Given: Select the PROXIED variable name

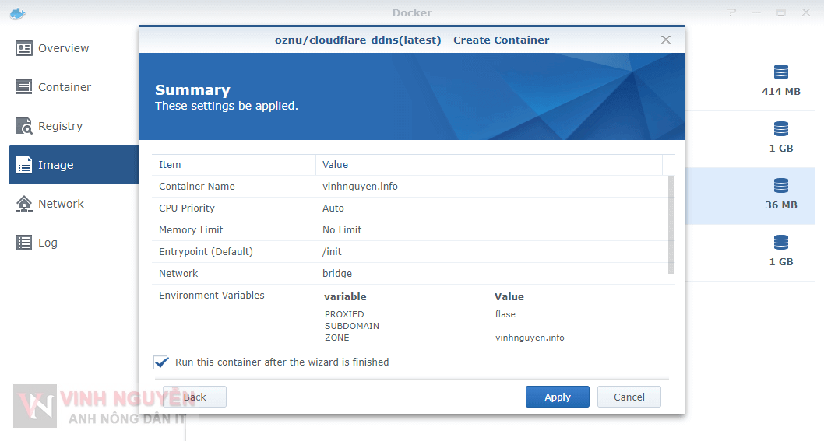Looking at the screenshot, I should [x=344, y=314].
